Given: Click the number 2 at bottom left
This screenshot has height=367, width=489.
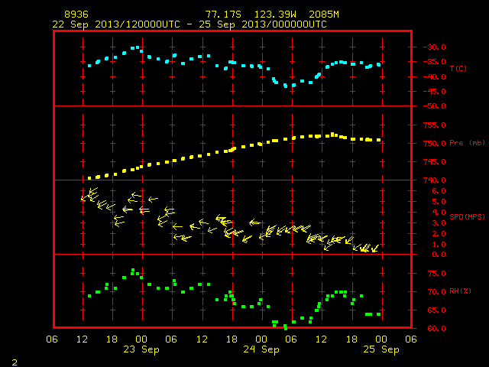Looking at the screenshot, I should point(15,362).
